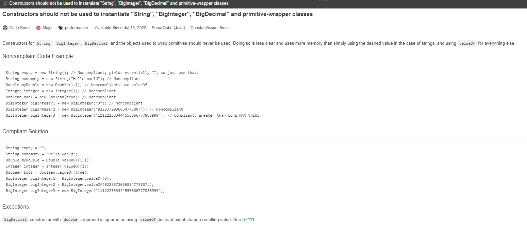This screenshot has height=234, width=527.
Task: Click the BigDecimal code chip
Action: click(96, 43)
